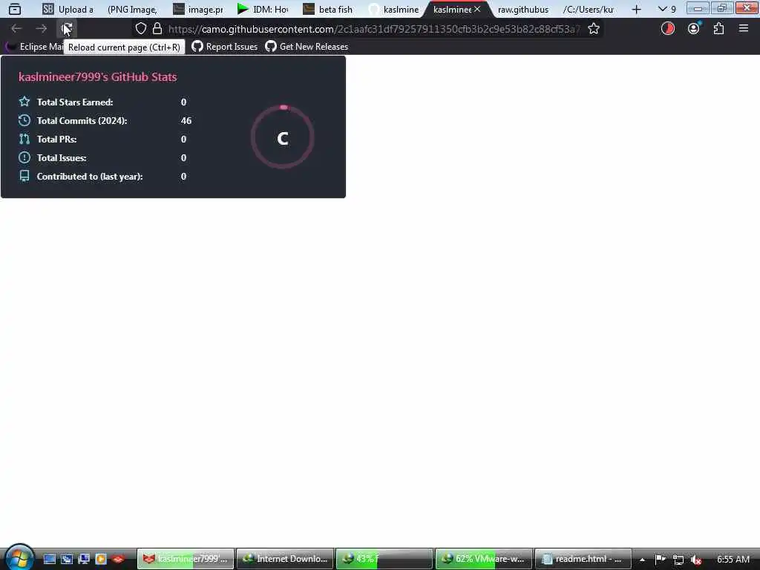
Task: Click the Show Desktop quick launch icon
Action: [x=50, y=559]
